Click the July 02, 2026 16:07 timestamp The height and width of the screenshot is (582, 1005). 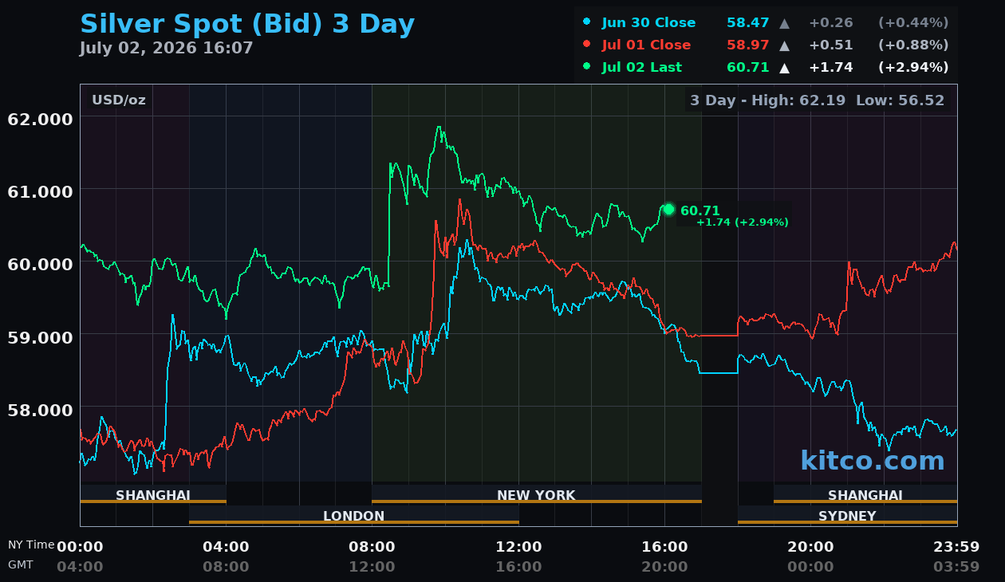[167, 48]
